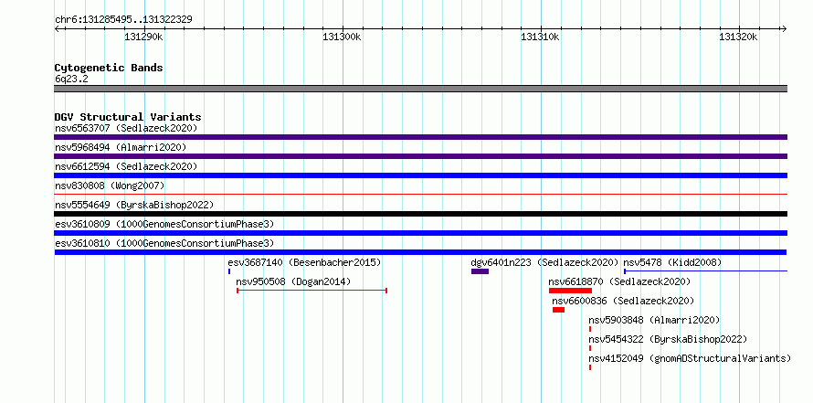Image resolution: width=813 pixels, height=403 pixels.
Task: Click the small blue esv3687140 marker
Action: coord(229,271)
